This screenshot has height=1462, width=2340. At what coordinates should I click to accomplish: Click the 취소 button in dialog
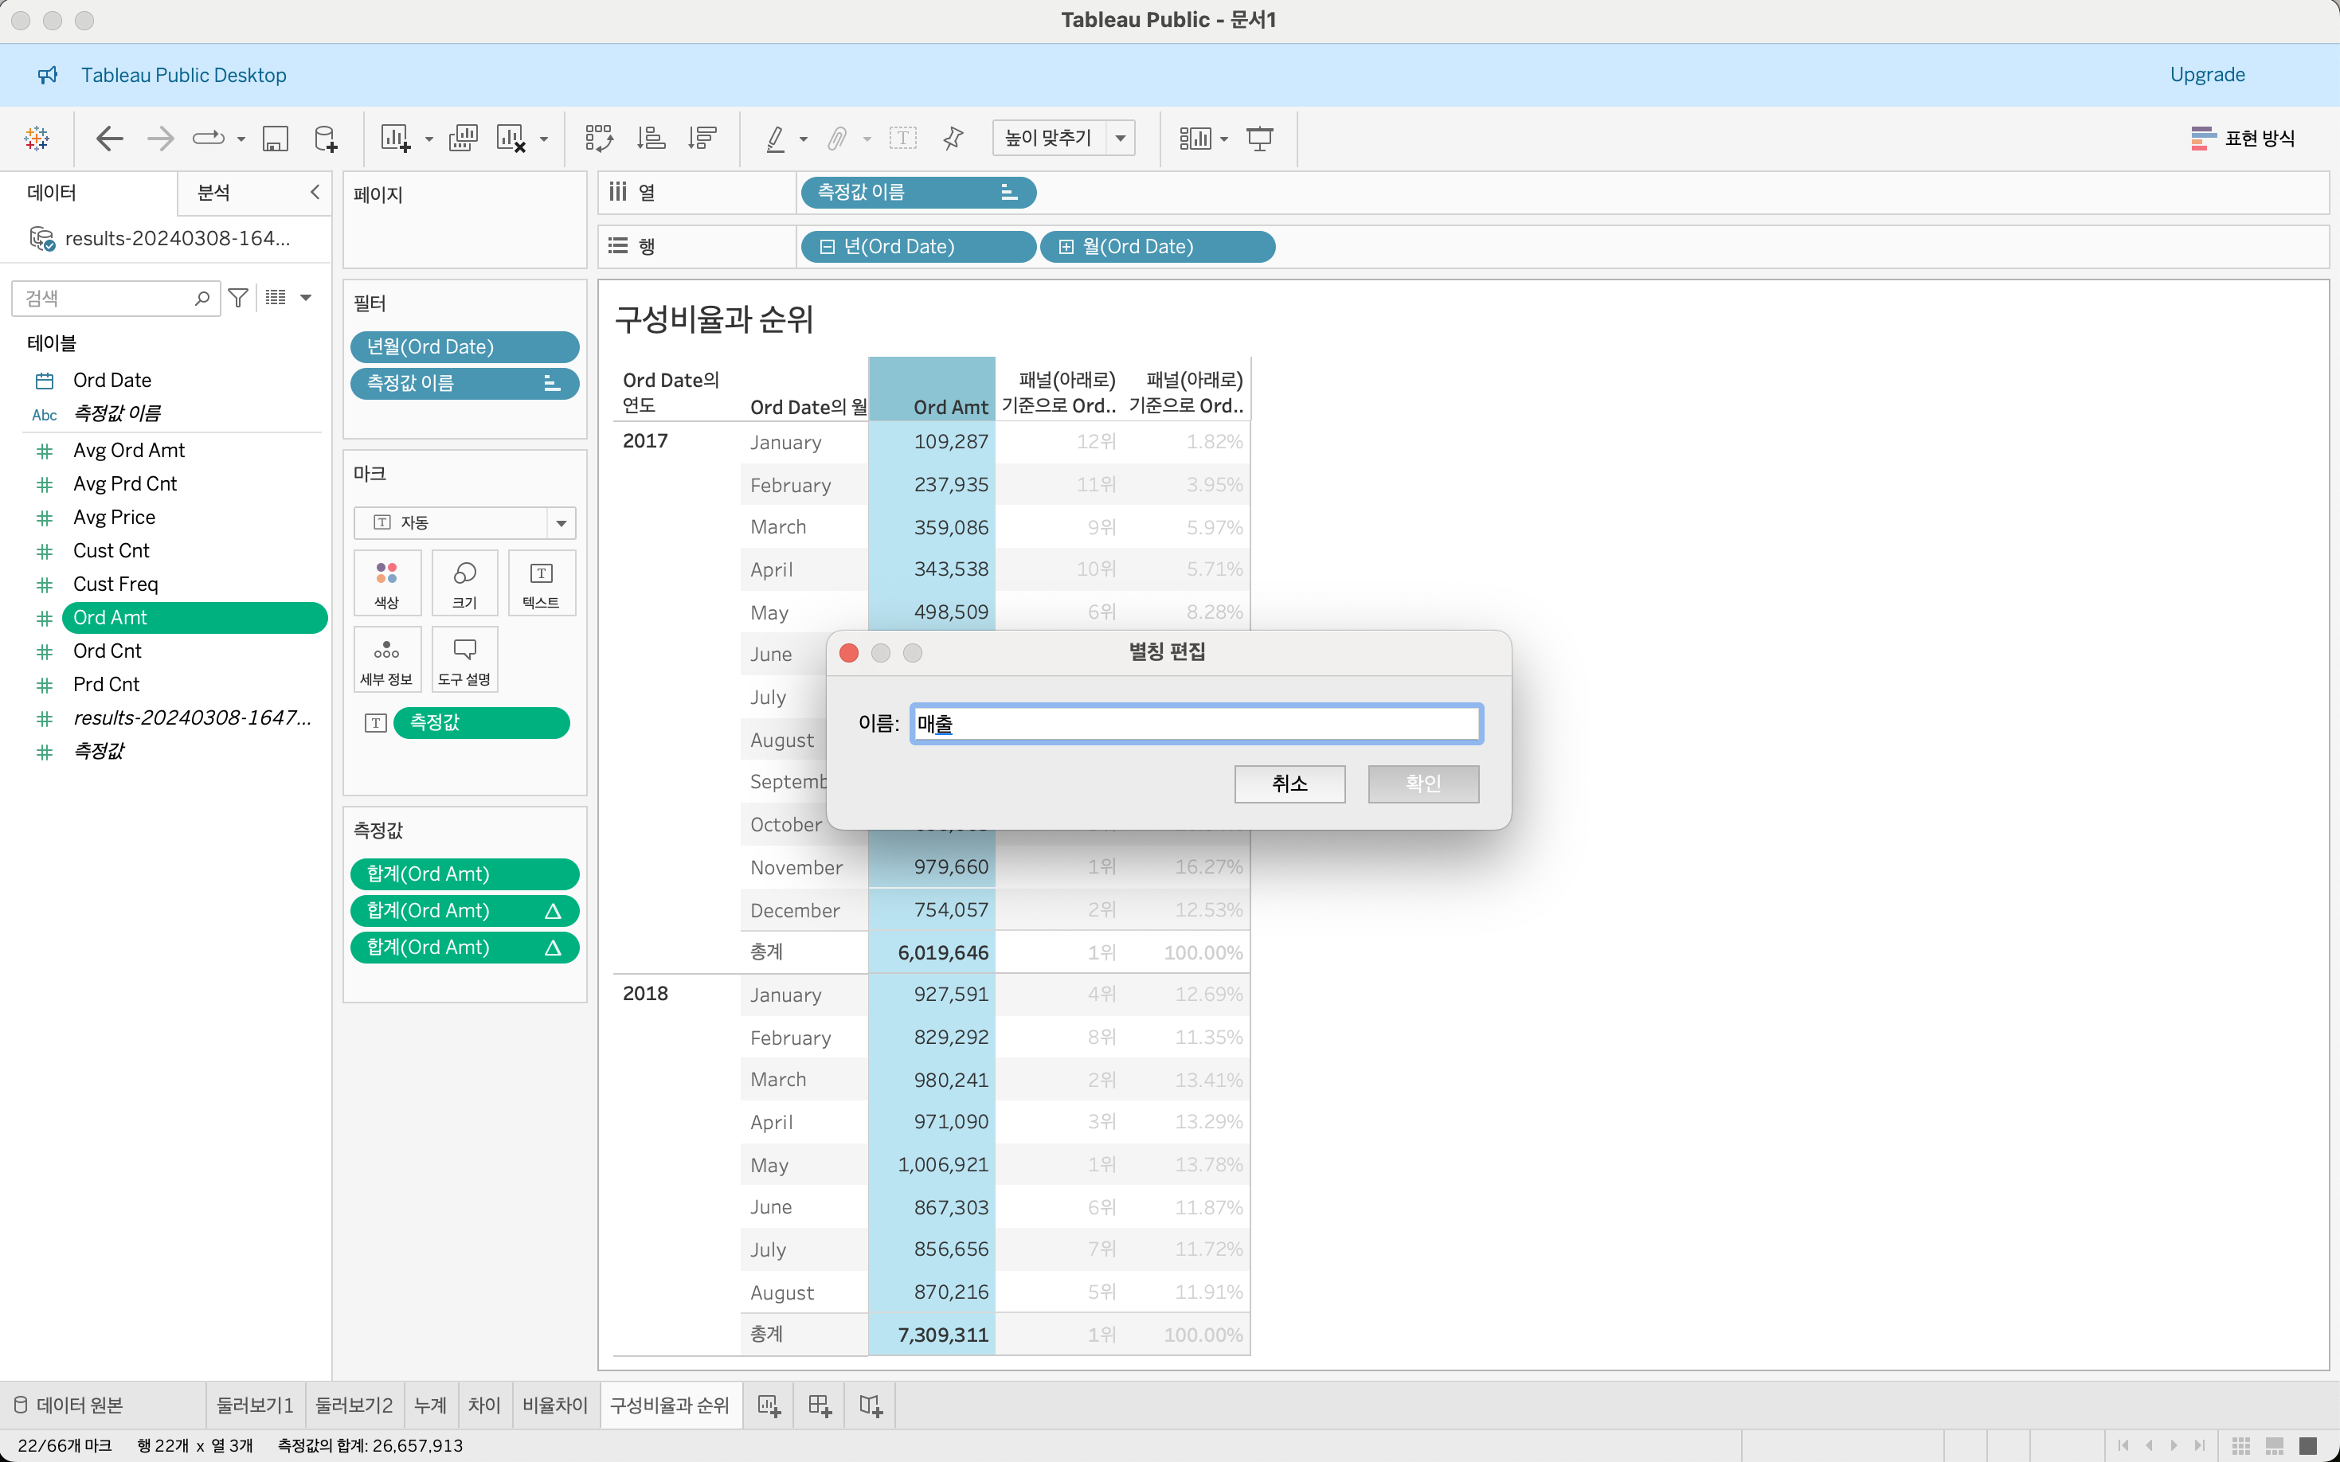point(1289,784)
